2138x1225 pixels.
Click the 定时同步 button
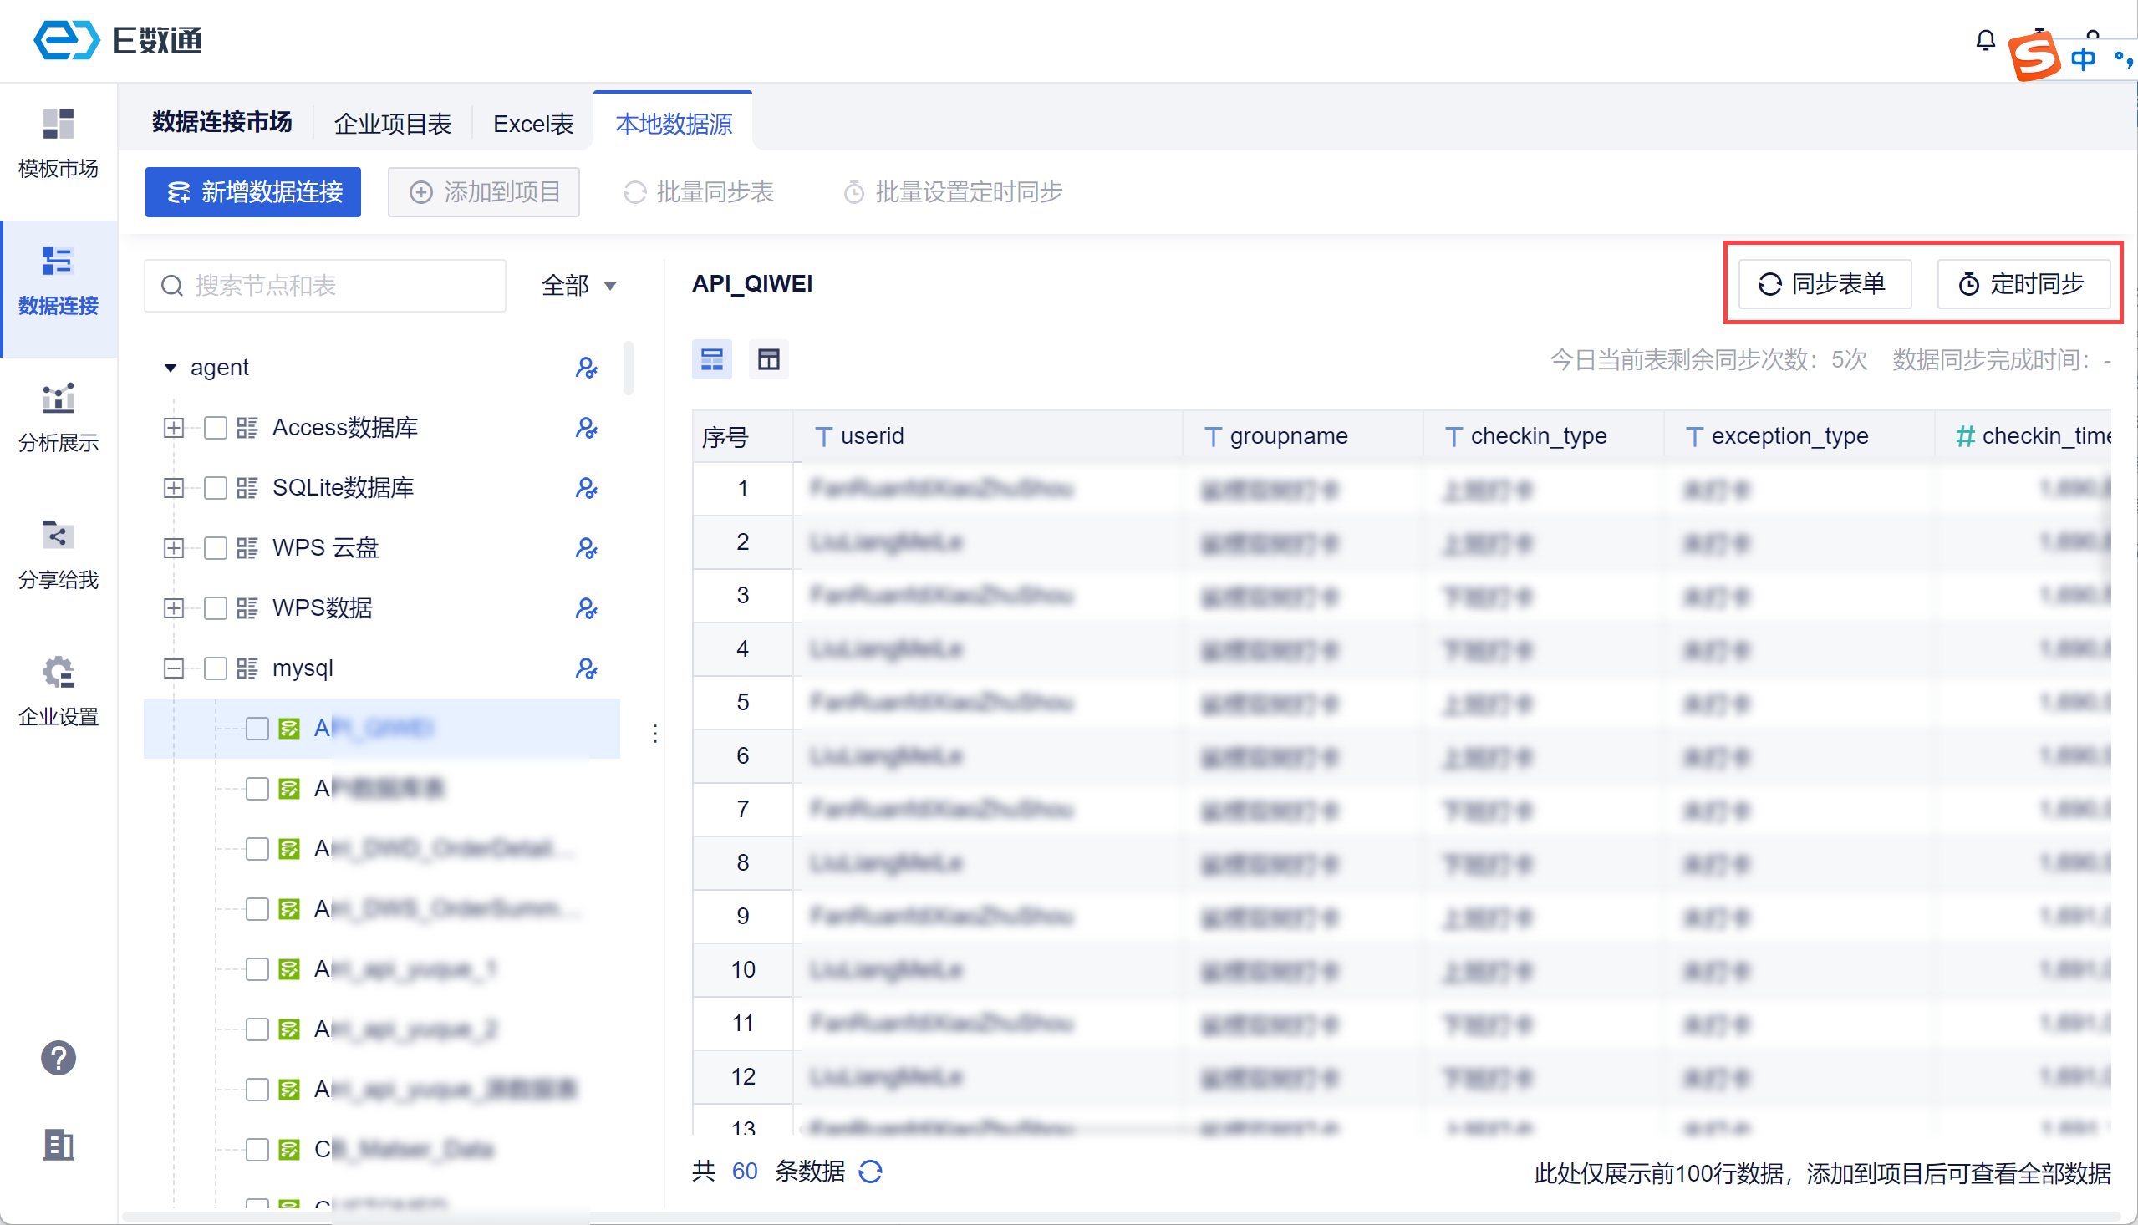(2022, 284)
